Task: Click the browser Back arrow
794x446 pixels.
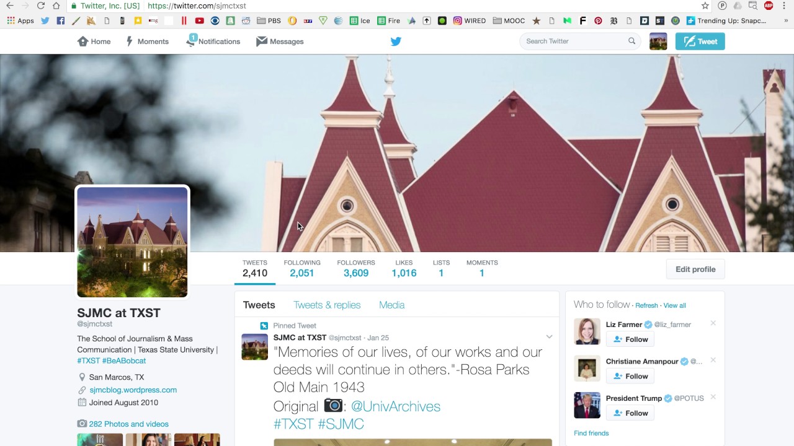Action: [9, 6]
